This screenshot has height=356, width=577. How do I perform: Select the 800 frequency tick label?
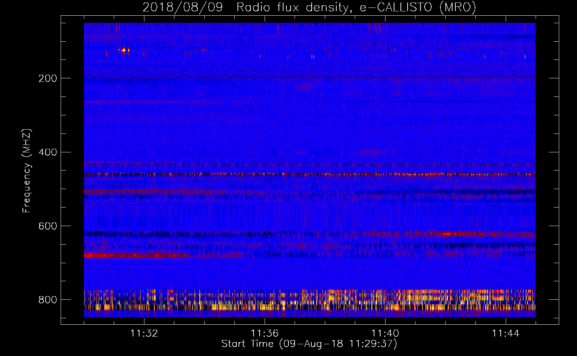pyautogui.click(x=47, y=300)
